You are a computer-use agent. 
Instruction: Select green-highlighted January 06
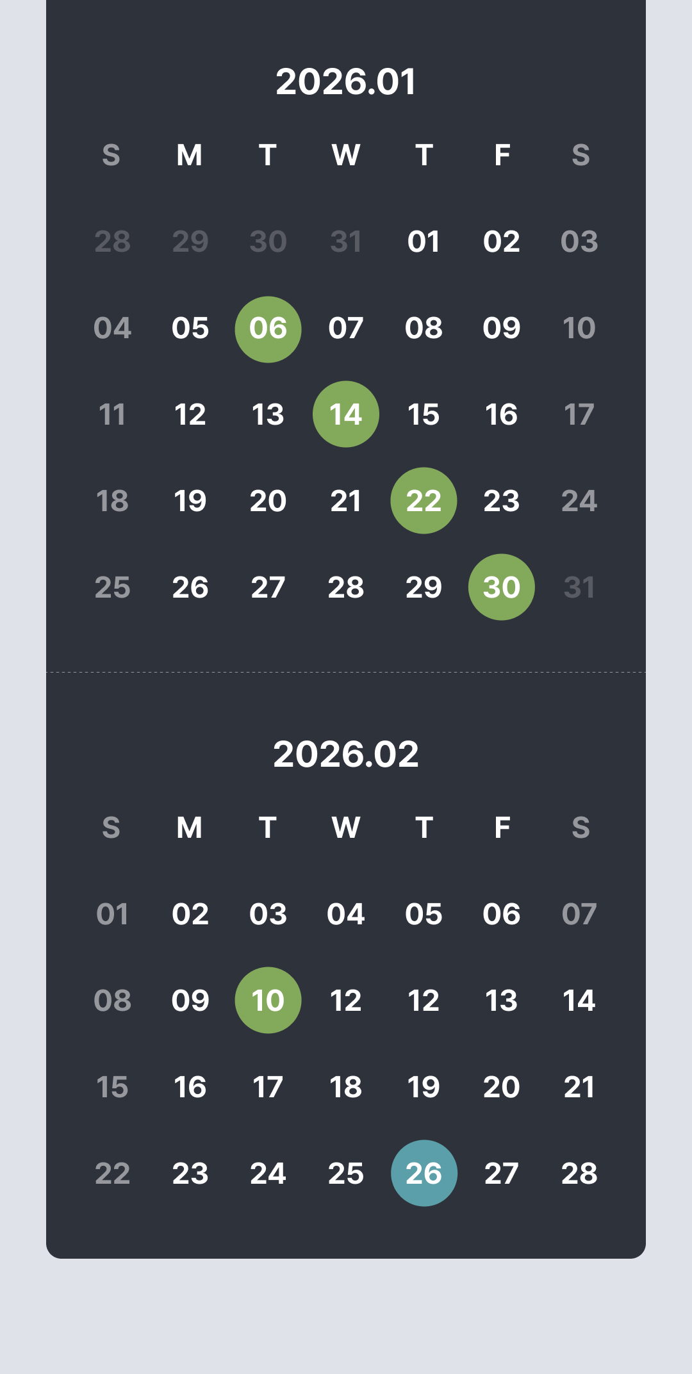(268, 329)
